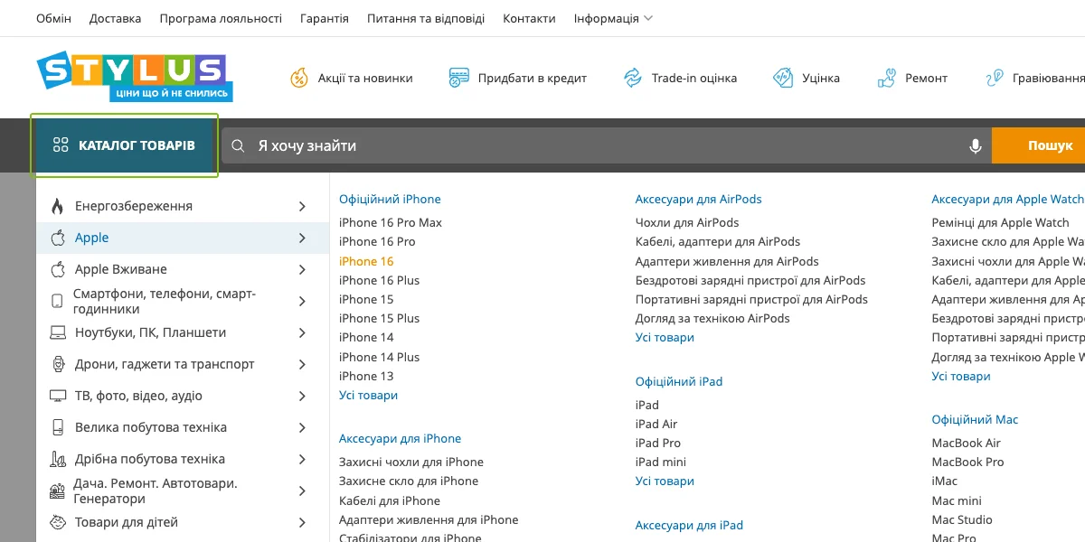The image size is (1085, 542).
Task: Expand ТВ, фото, відео, аудіо arrow
Action: pos(302,396)
